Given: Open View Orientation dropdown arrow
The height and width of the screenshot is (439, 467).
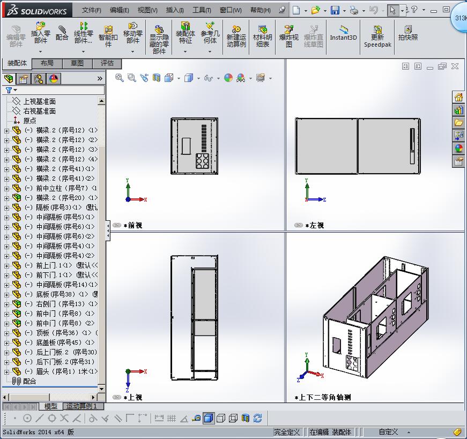Looking at the screenshot, I should click(x=179, y=78).
